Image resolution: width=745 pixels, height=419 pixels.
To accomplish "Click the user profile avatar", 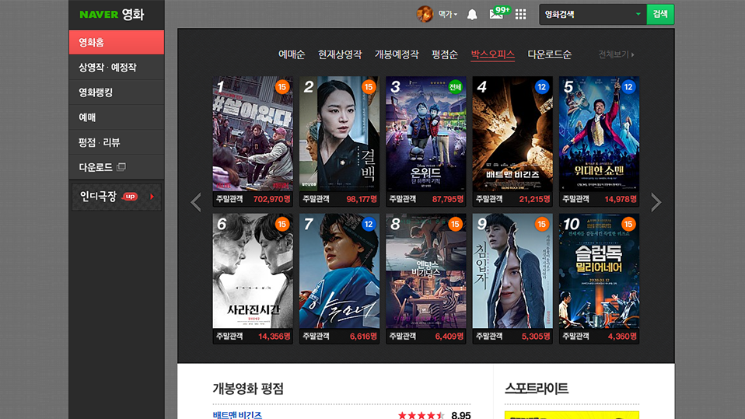I will click(x=425, y=14).
